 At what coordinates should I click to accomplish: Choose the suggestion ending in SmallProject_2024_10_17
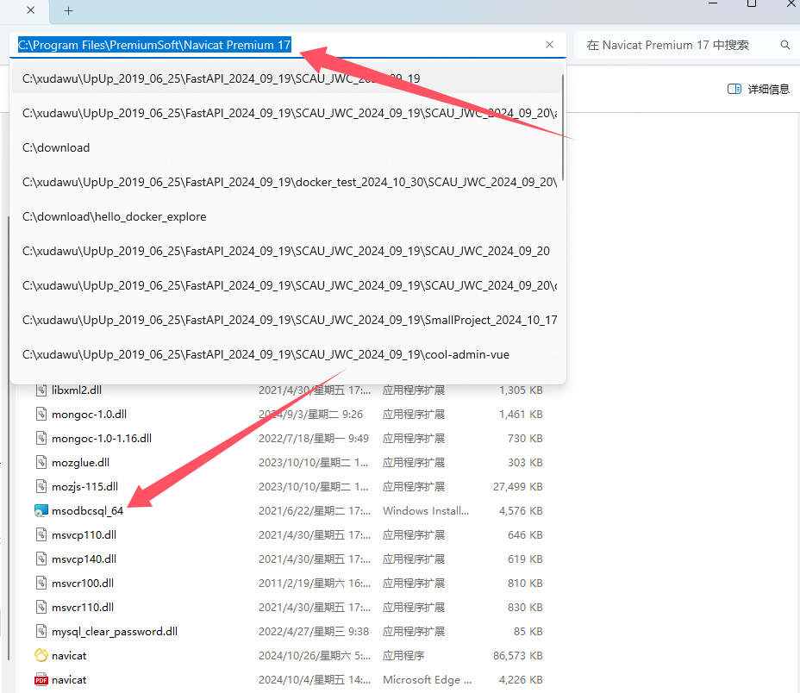(287, 320)
